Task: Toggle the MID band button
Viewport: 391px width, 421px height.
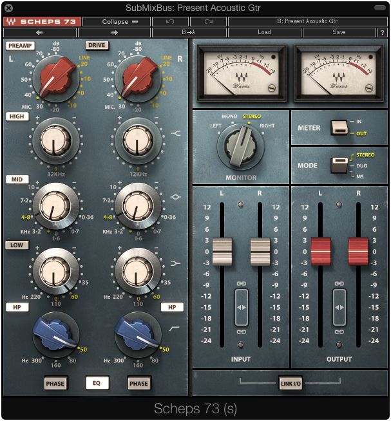Action: tap(17, 180)
